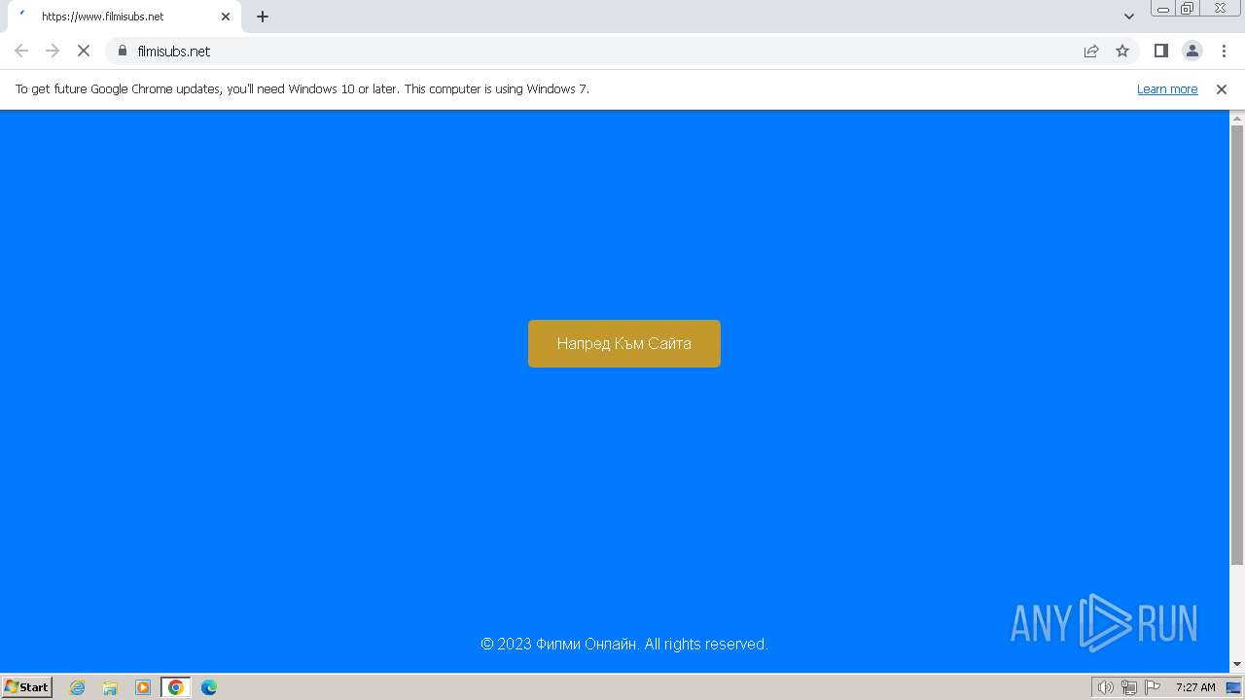The image size is (1245, 700).
Task: Expand the tab search dropdown
Action: [1129, 17]
